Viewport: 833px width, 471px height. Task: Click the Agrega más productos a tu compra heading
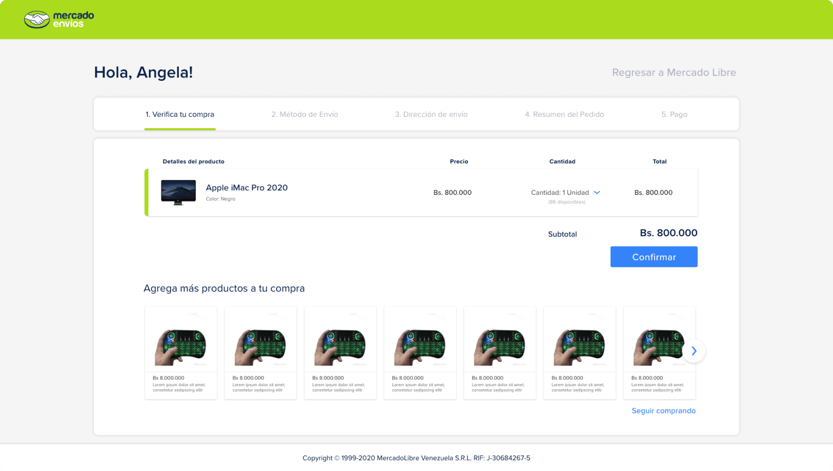coord(224,288)
